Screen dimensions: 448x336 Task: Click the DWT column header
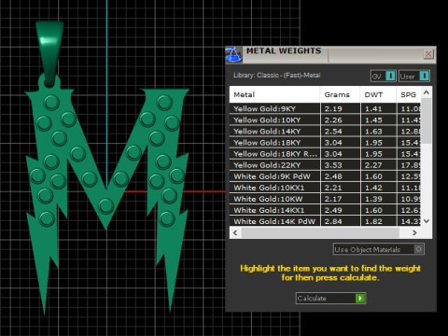point(378,94)
